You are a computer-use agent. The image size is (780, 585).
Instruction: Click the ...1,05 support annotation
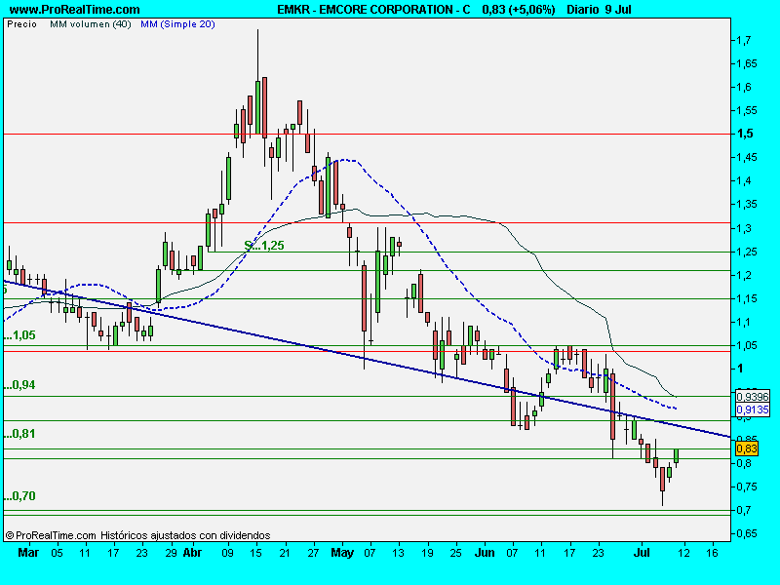click(x=19, y=335)
